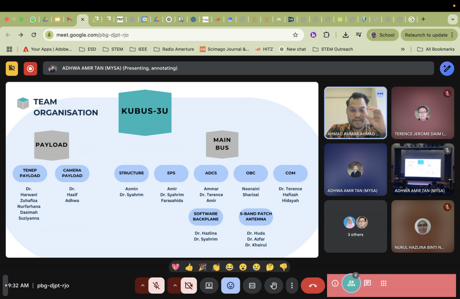Switch to the SN tab

[291, 19]
